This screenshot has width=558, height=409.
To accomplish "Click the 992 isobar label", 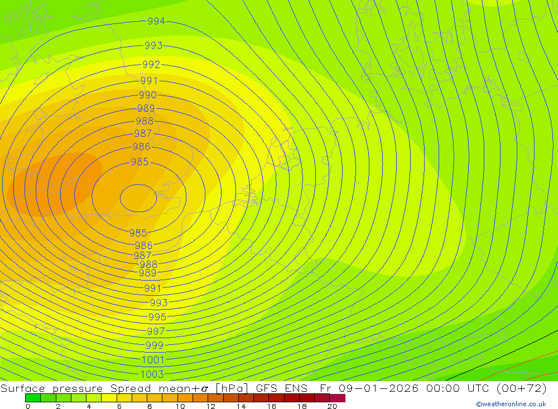I will [151, 65].
